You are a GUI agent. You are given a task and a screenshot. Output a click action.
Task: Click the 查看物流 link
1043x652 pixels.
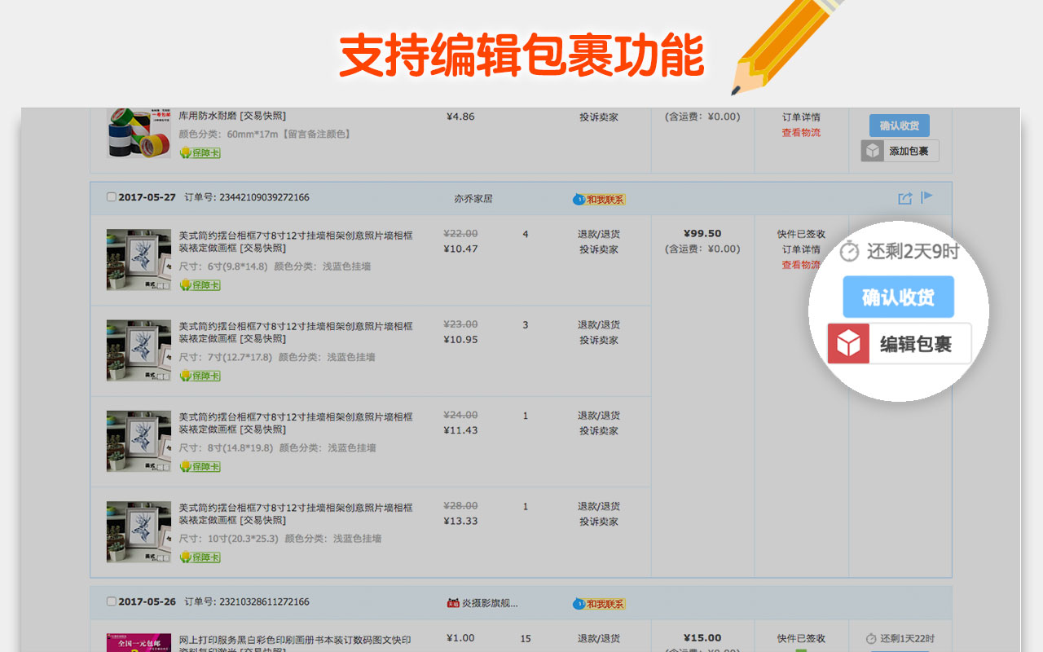click(800, 267)
